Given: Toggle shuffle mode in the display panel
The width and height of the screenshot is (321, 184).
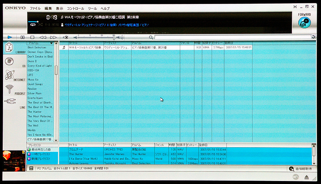Looking at the screenshot, I should (x=40, y=24).
